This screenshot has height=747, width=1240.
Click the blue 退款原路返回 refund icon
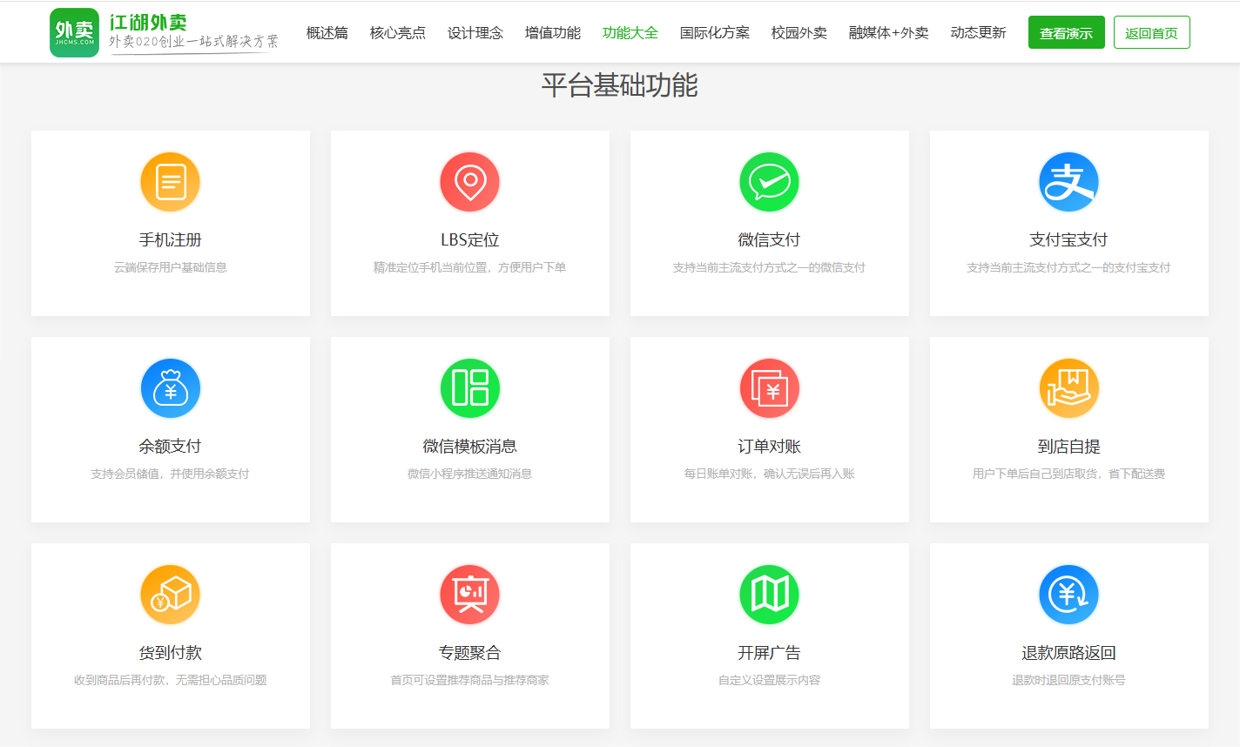coord(1068,595)
